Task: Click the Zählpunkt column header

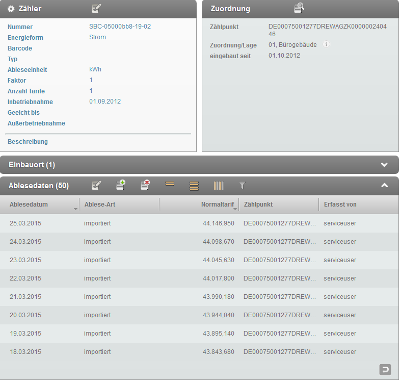Action: 258,205
